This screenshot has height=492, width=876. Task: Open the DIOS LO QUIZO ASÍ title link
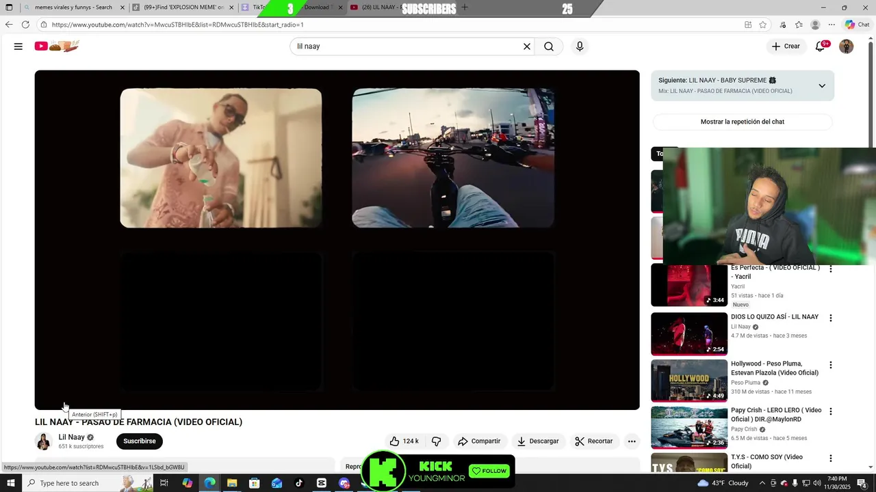[775, 317]
